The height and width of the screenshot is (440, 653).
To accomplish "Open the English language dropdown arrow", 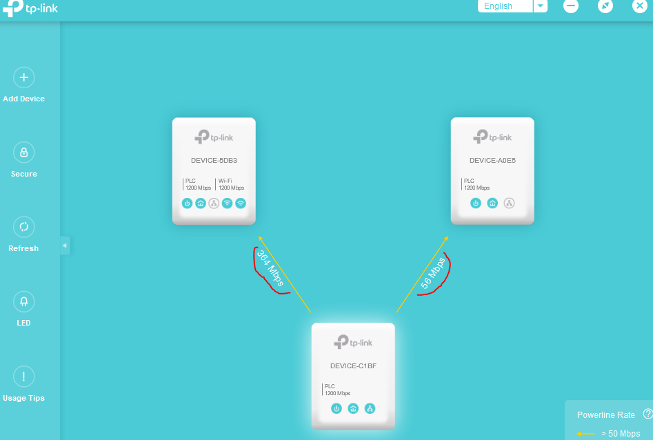I will [x=540, y=6].
